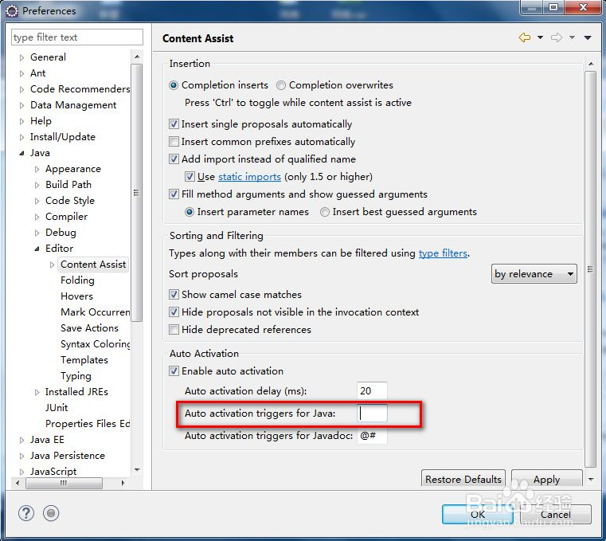Toggle Insert single proposals automatically

click(x=174, y=124)
